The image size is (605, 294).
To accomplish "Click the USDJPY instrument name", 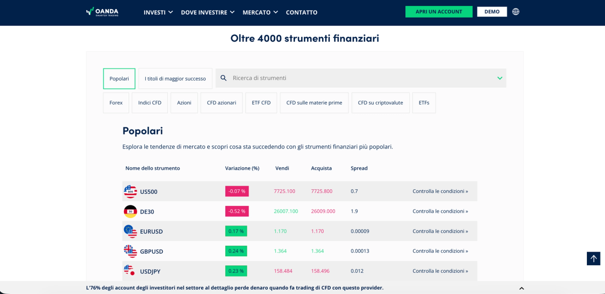I will coord(150,271).
